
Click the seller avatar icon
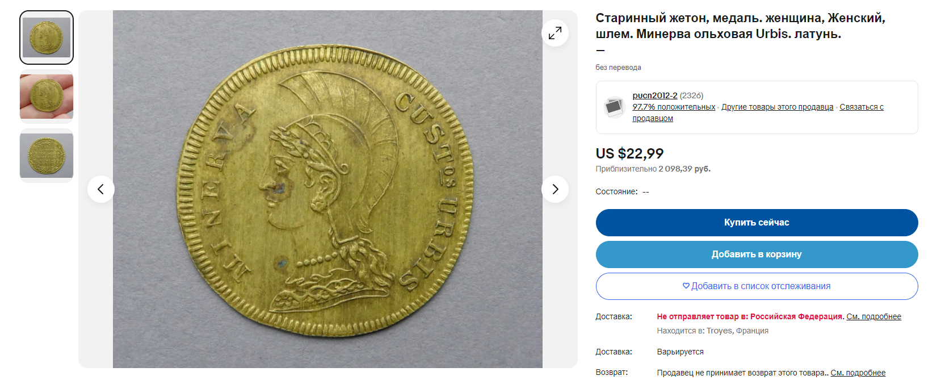point(614,107)
